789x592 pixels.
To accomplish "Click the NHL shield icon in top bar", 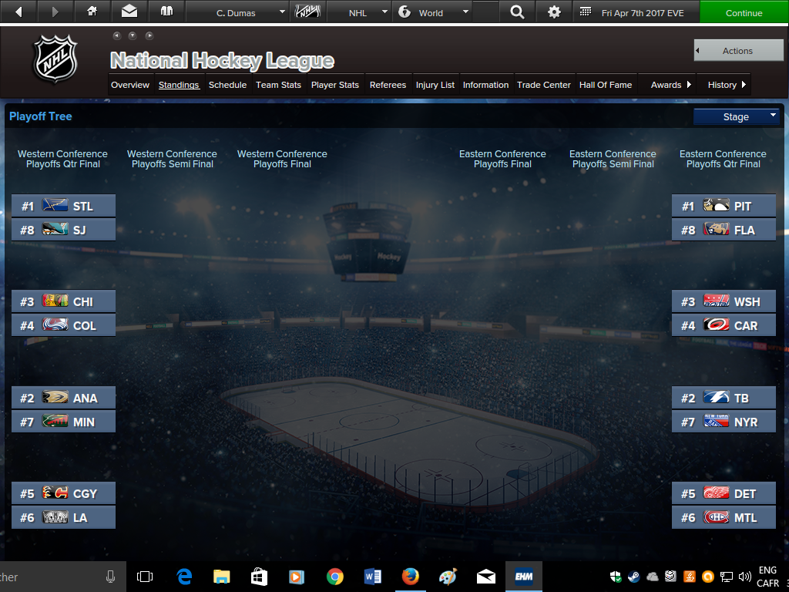I will [307, 12].
